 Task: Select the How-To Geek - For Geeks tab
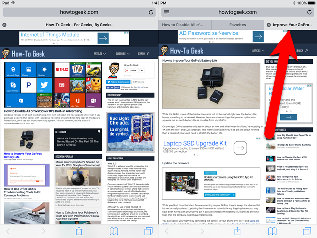coord(79,25)
